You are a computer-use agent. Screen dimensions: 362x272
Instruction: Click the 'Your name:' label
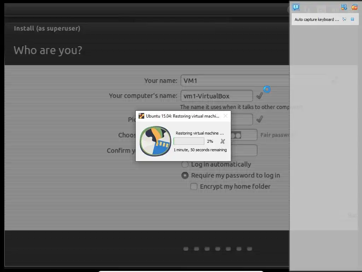point(161,81)
